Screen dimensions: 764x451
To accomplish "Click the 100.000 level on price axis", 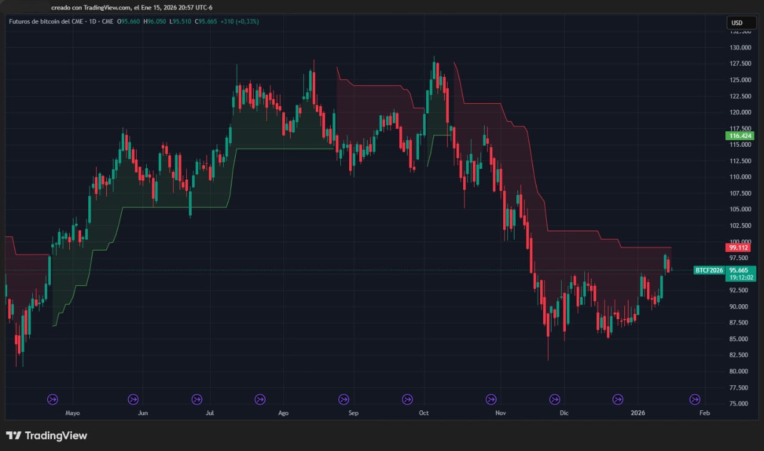I will 740,242.
